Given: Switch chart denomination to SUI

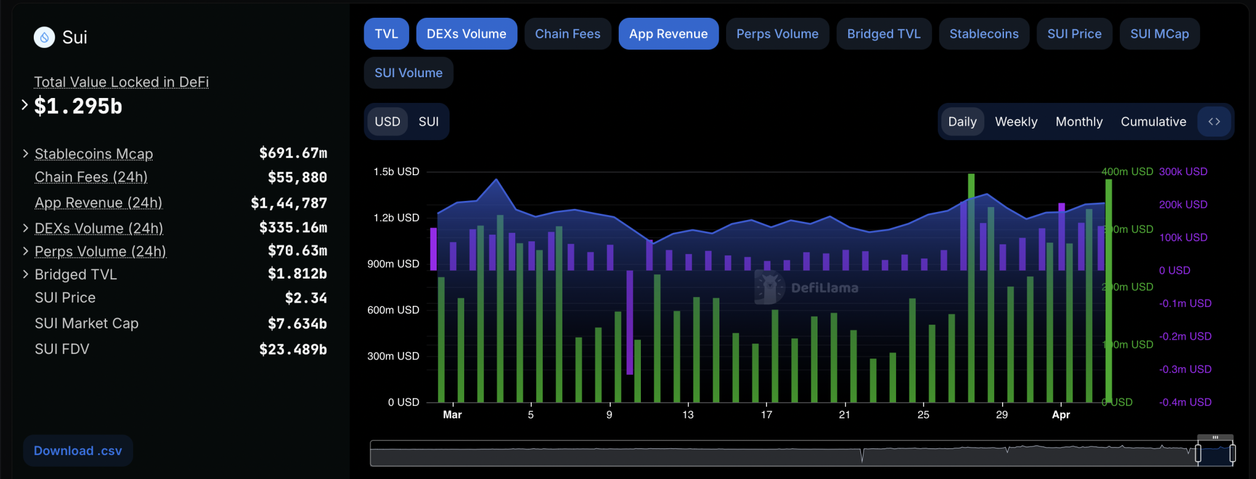Looking at the screenshot, I should click(428, 122).
